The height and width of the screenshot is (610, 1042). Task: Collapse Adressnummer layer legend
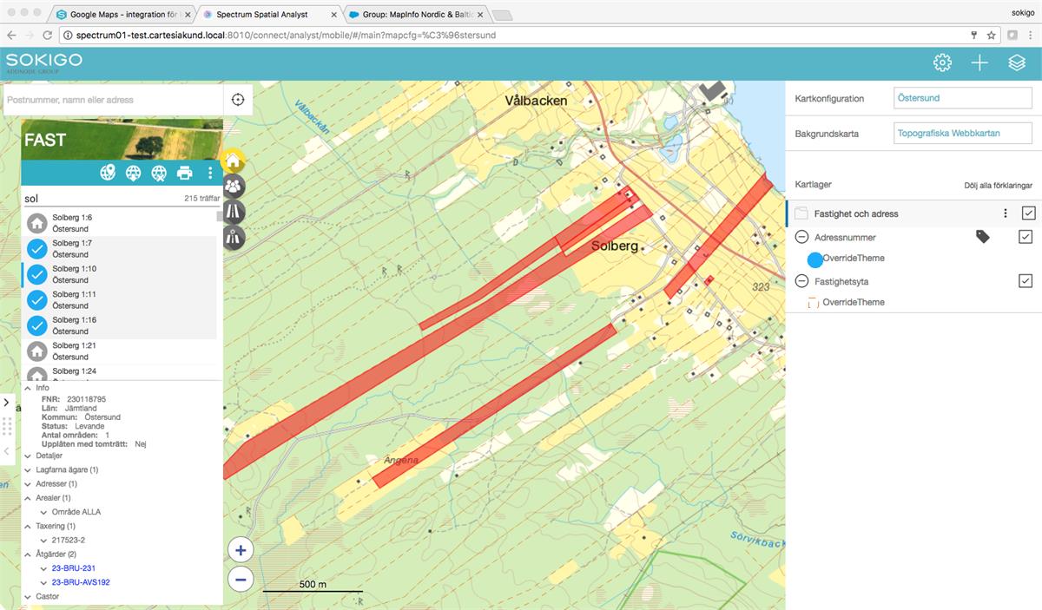801,237
